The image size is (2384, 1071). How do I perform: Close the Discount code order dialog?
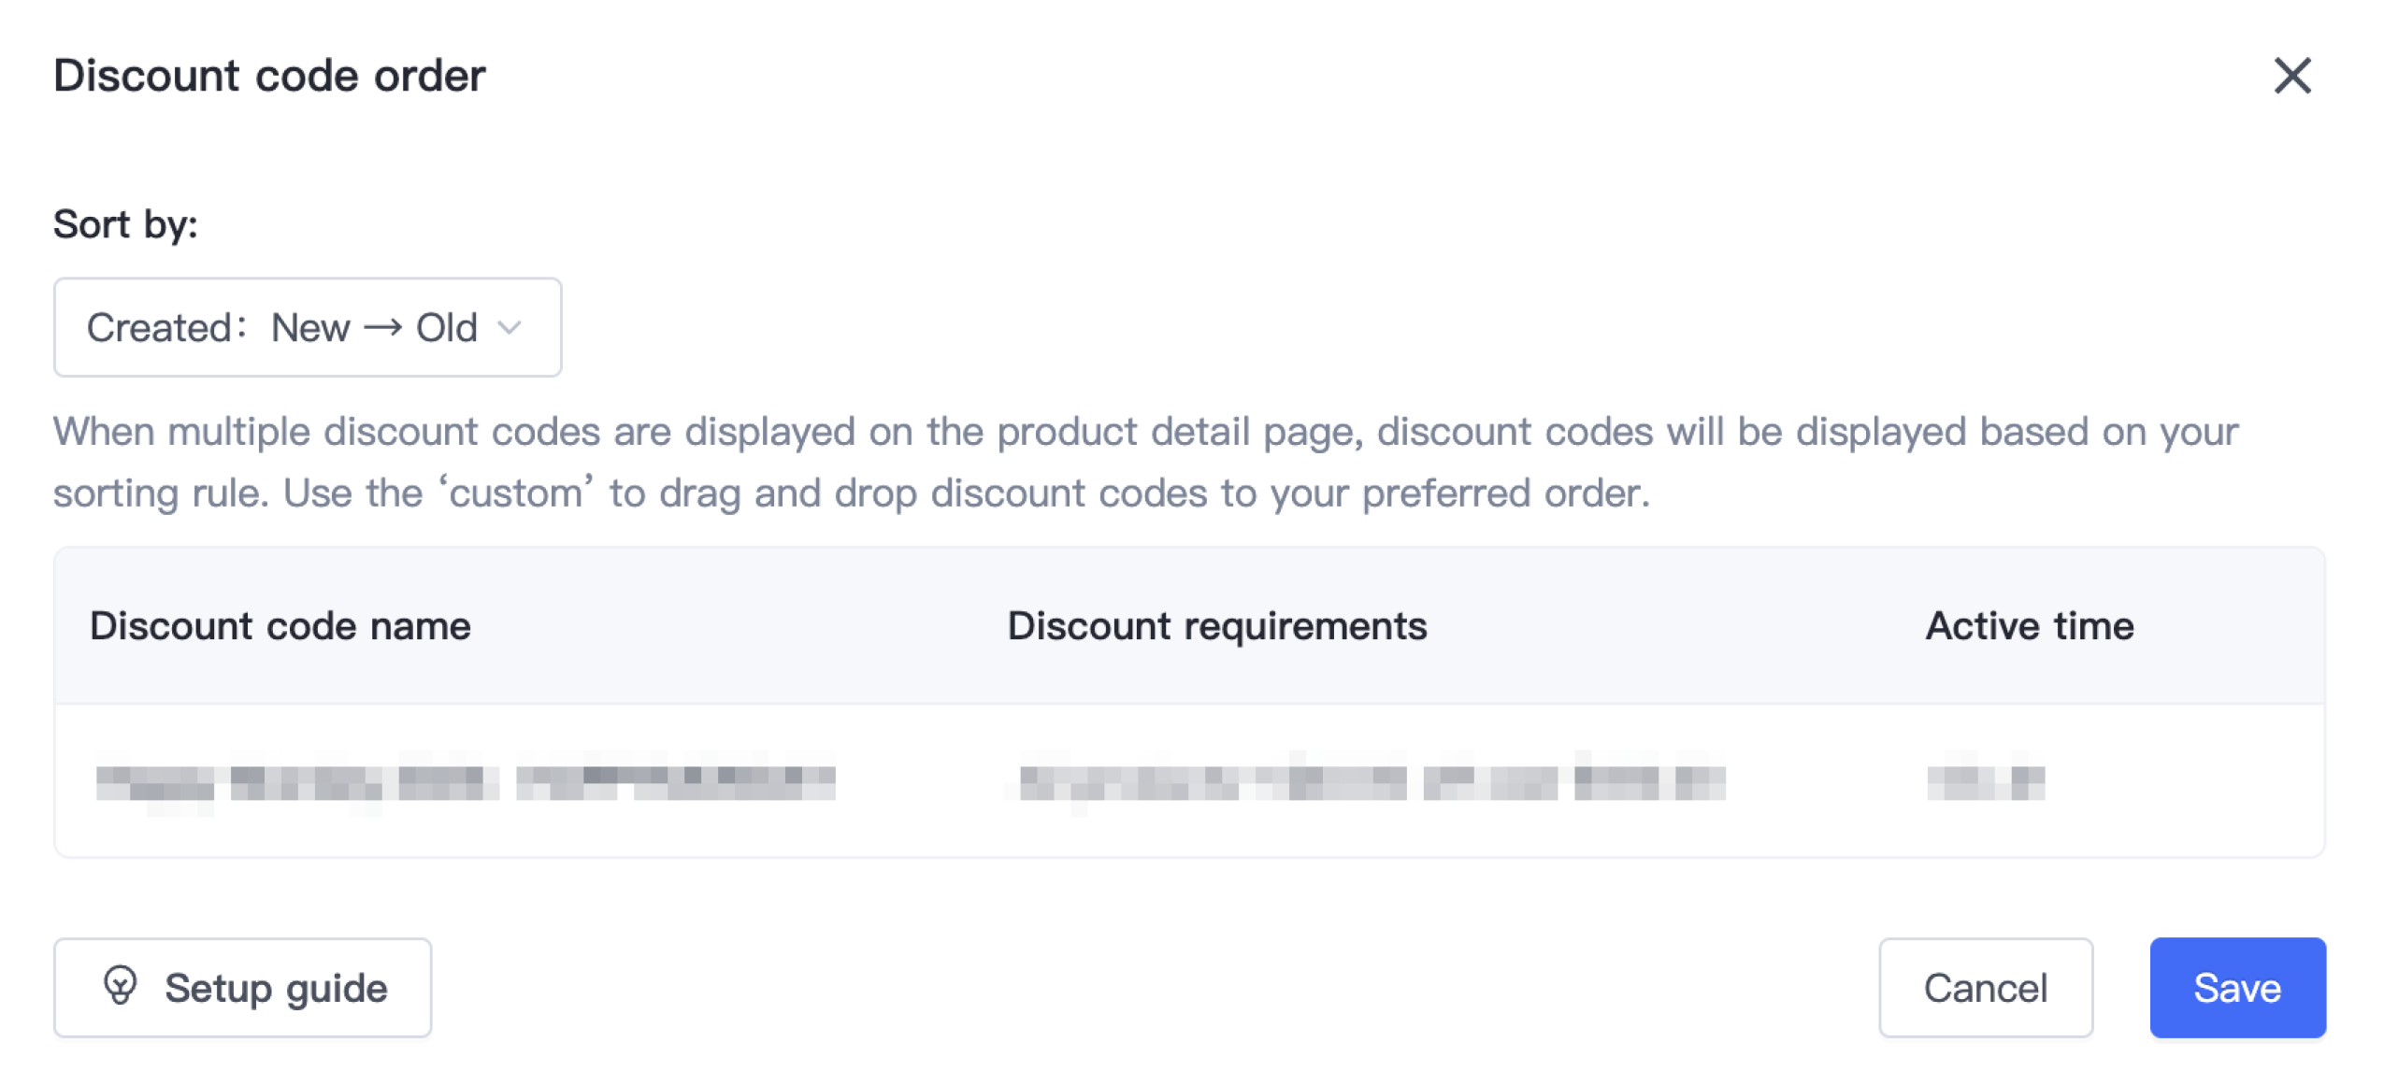[2291, 76]
